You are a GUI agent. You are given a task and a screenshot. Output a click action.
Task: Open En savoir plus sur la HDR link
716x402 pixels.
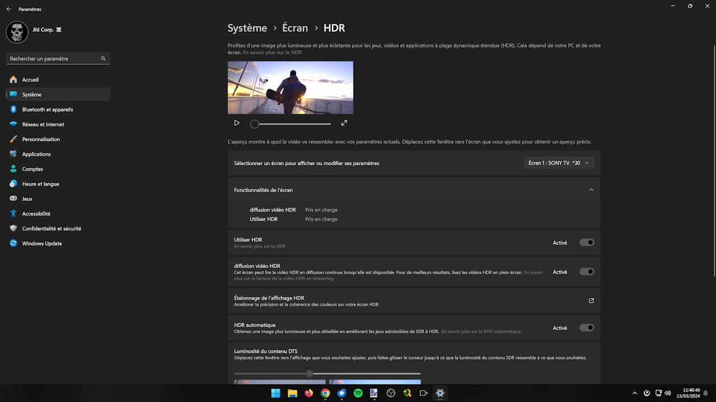coord(272,52)
